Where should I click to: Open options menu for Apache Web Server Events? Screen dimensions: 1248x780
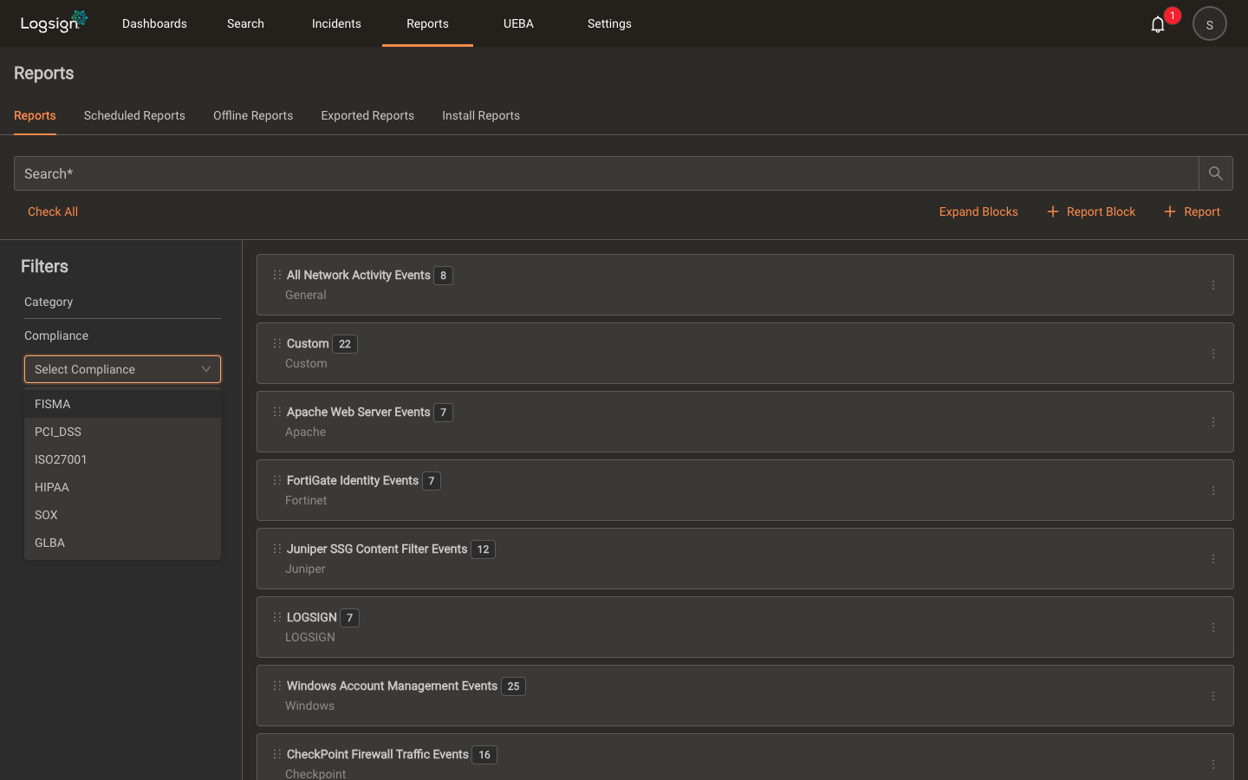click(1213, 422)
